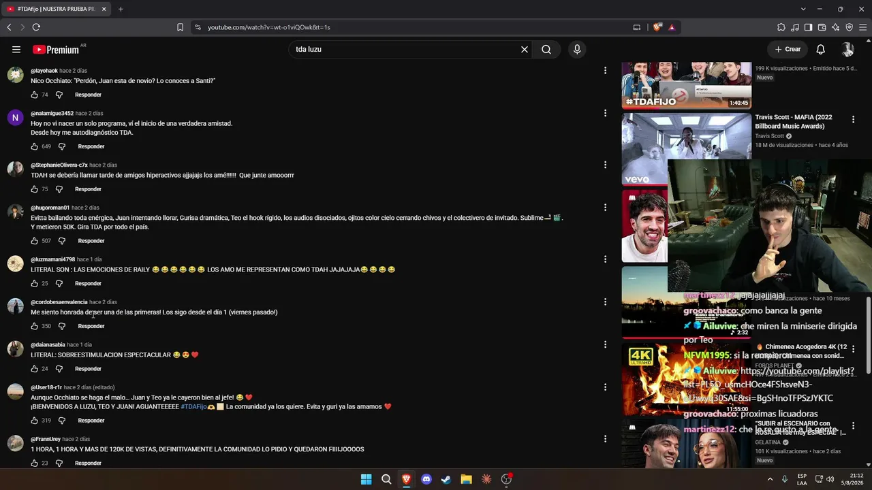Open the YouTube guide hamburger menu
Viewport: 872px width, 490px height.
tap(16, 49)
